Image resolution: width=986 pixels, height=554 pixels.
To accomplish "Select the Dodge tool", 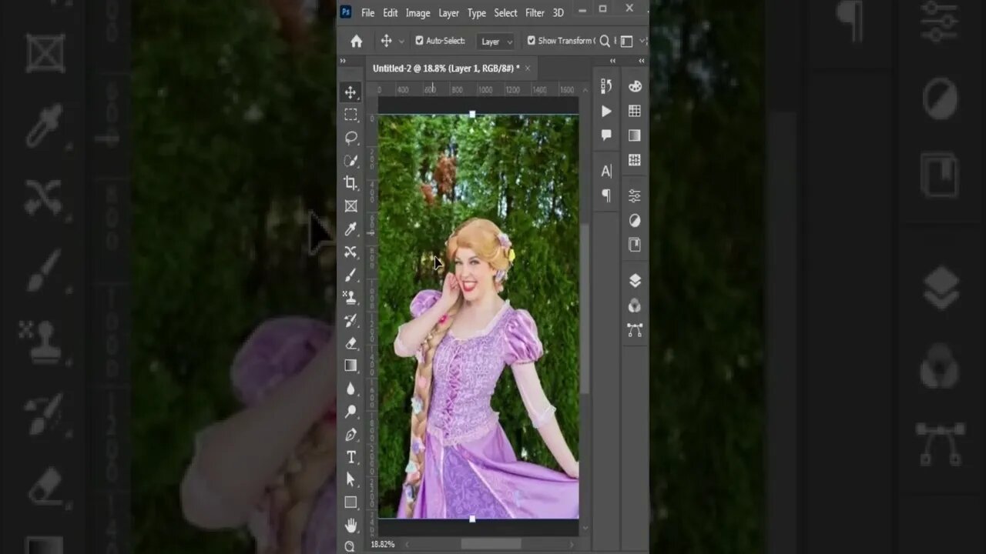I will click(350, 412).
